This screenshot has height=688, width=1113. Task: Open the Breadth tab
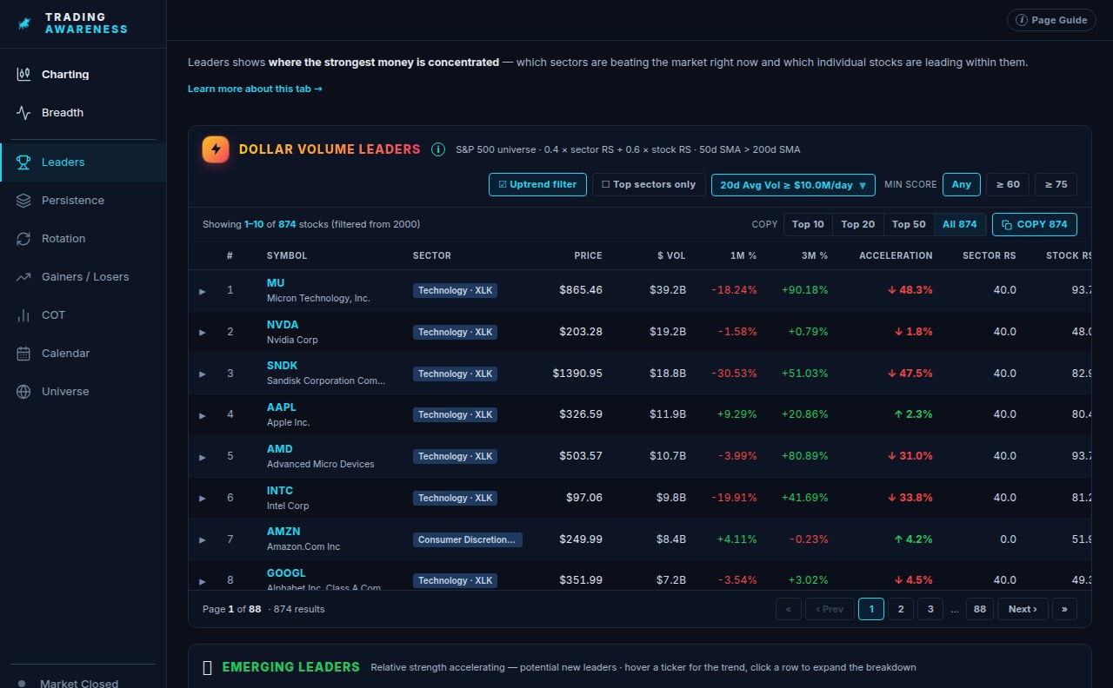(83, 113)
